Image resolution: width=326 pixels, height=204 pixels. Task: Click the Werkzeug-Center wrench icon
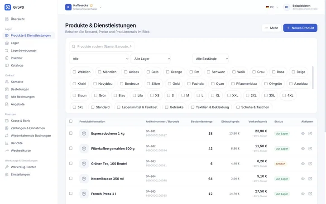(x=7, y=167)
